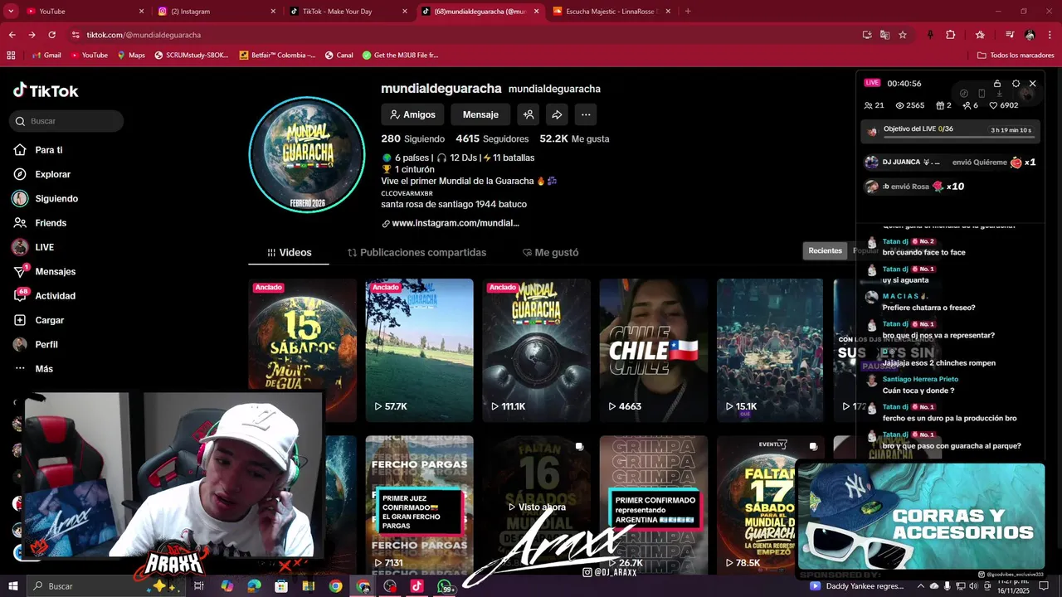Open a new browser tab

pos(688,12)
